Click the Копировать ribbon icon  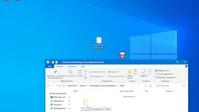point(70,73)
